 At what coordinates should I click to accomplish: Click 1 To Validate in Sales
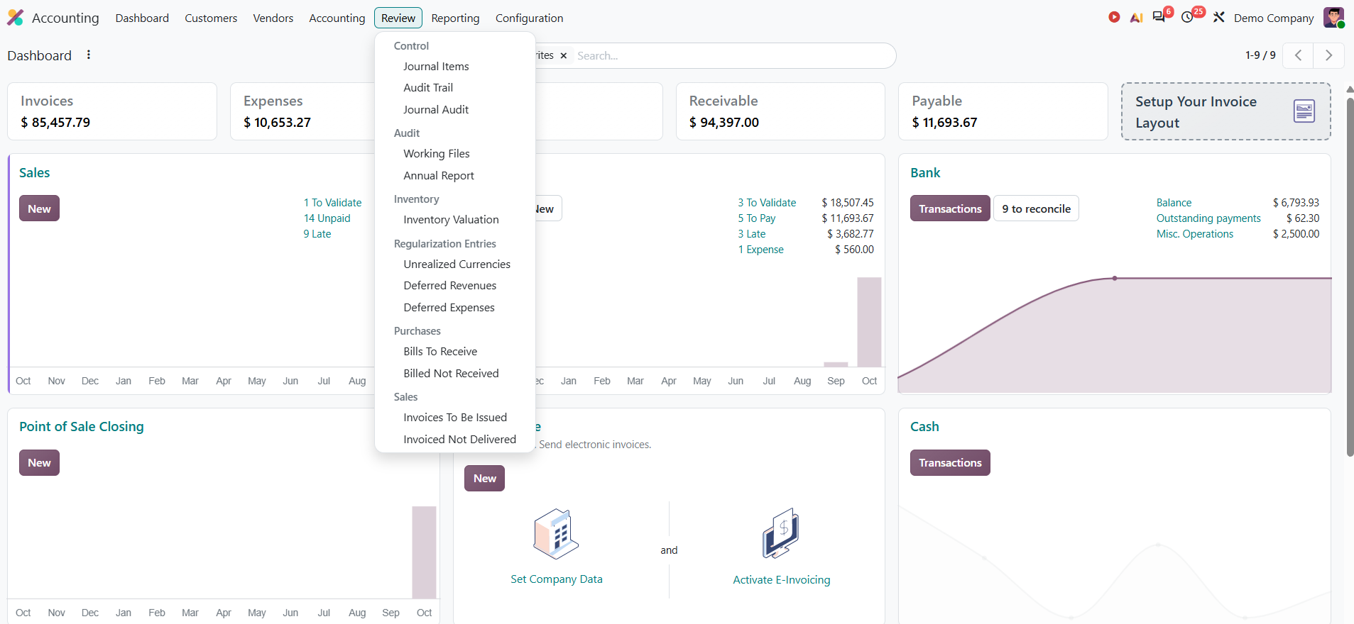[332, 203]
